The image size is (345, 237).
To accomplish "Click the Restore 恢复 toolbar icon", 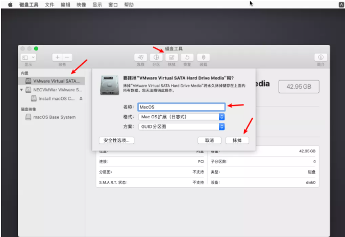I will [x=187, y=57].
